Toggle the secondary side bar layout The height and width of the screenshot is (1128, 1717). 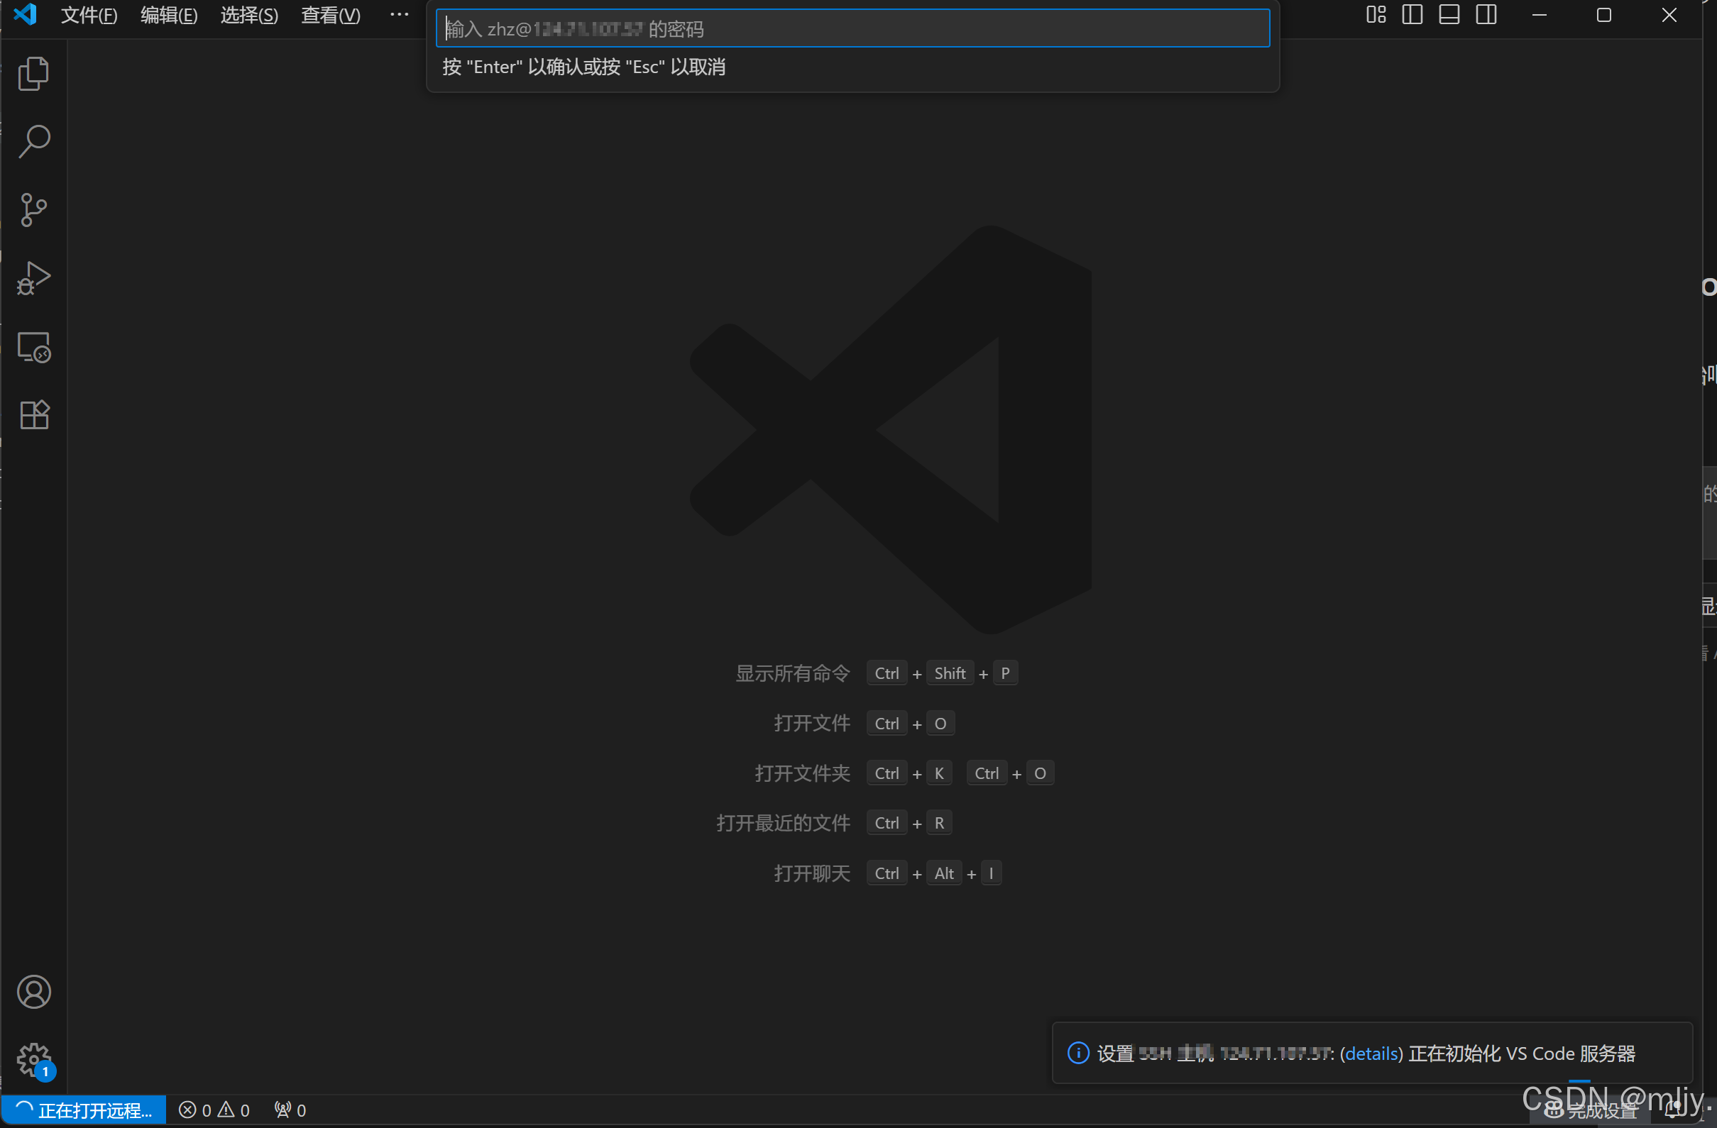(1486, 14)
